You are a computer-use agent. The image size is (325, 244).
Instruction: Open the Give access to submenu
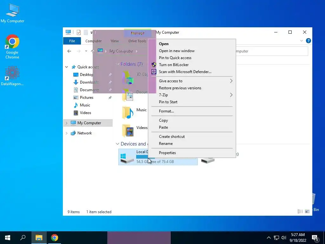tap(192, 81)
